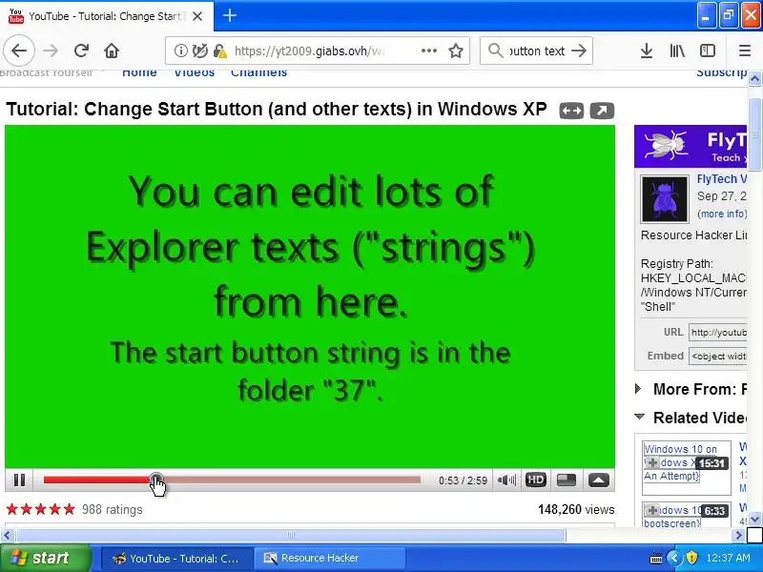Select the YouTube - Tutorial browser tab

coord(107,16)
